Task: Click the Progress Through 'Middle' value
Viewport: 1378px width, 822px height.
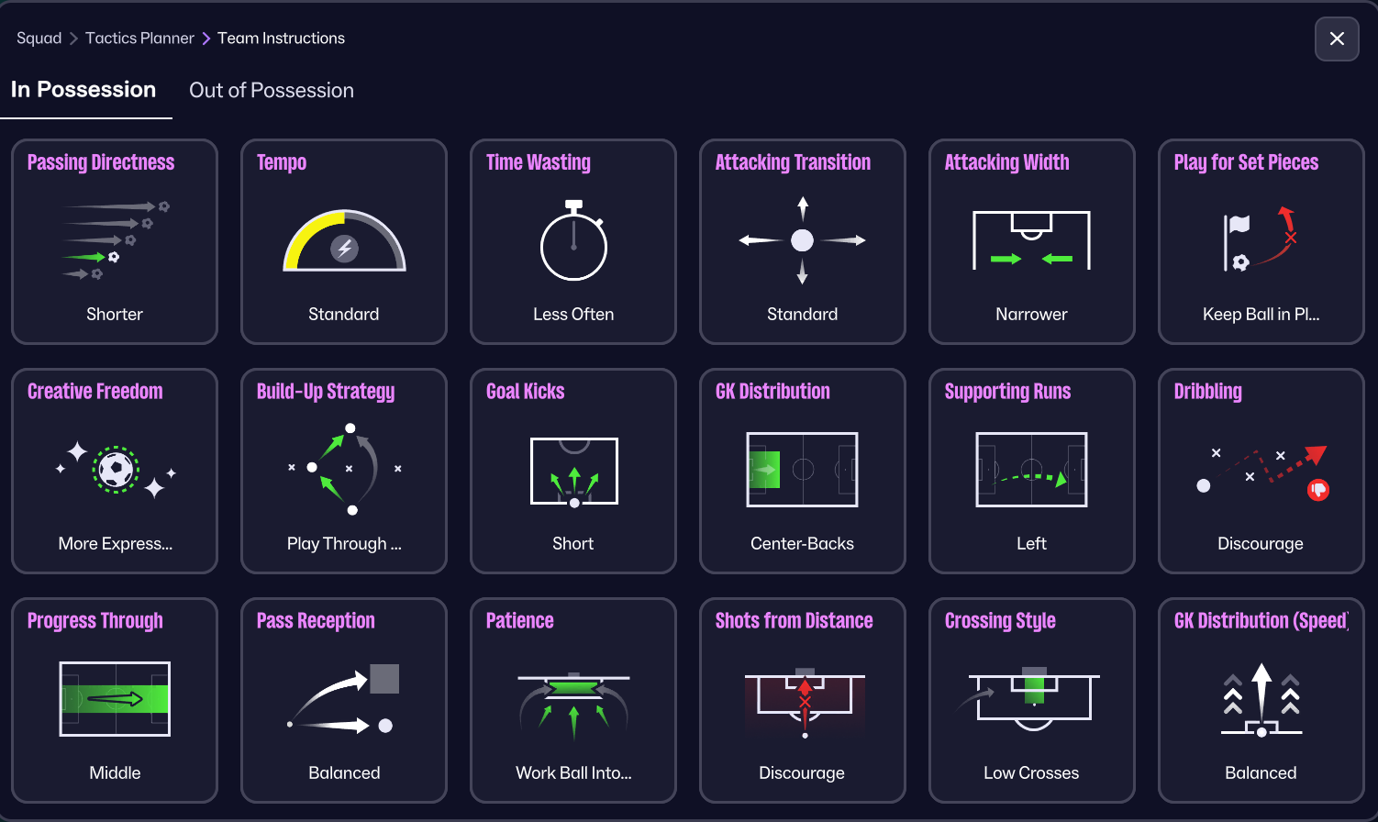Action: pos(115,772)
